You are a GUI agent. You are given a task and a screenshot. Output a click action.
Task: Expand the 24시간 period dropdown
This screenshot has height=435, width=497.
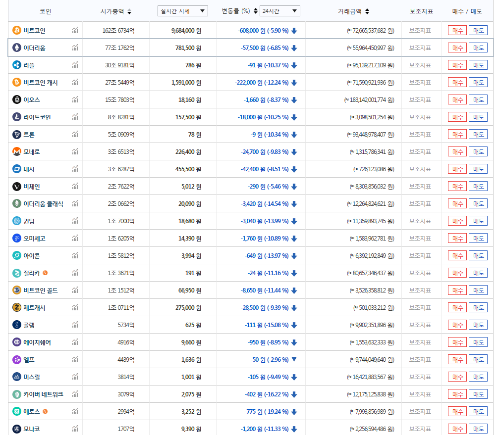(279, 11)
